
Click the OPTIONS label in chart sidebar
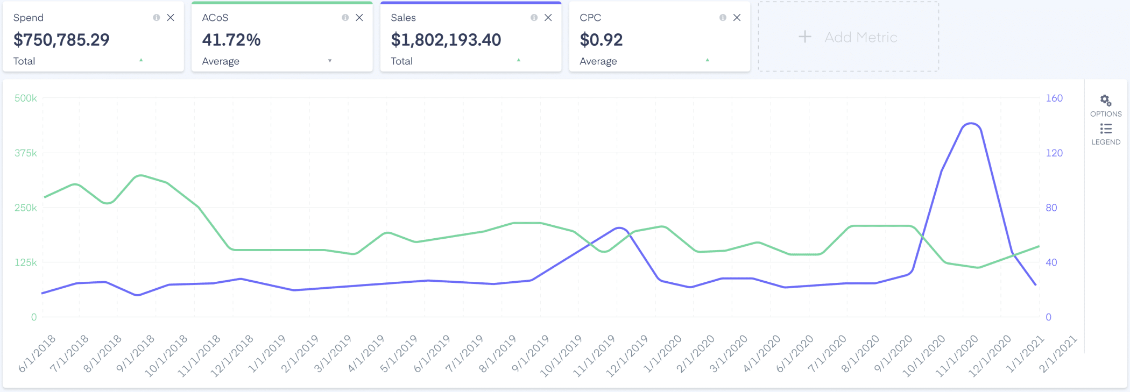[1106, 114]
